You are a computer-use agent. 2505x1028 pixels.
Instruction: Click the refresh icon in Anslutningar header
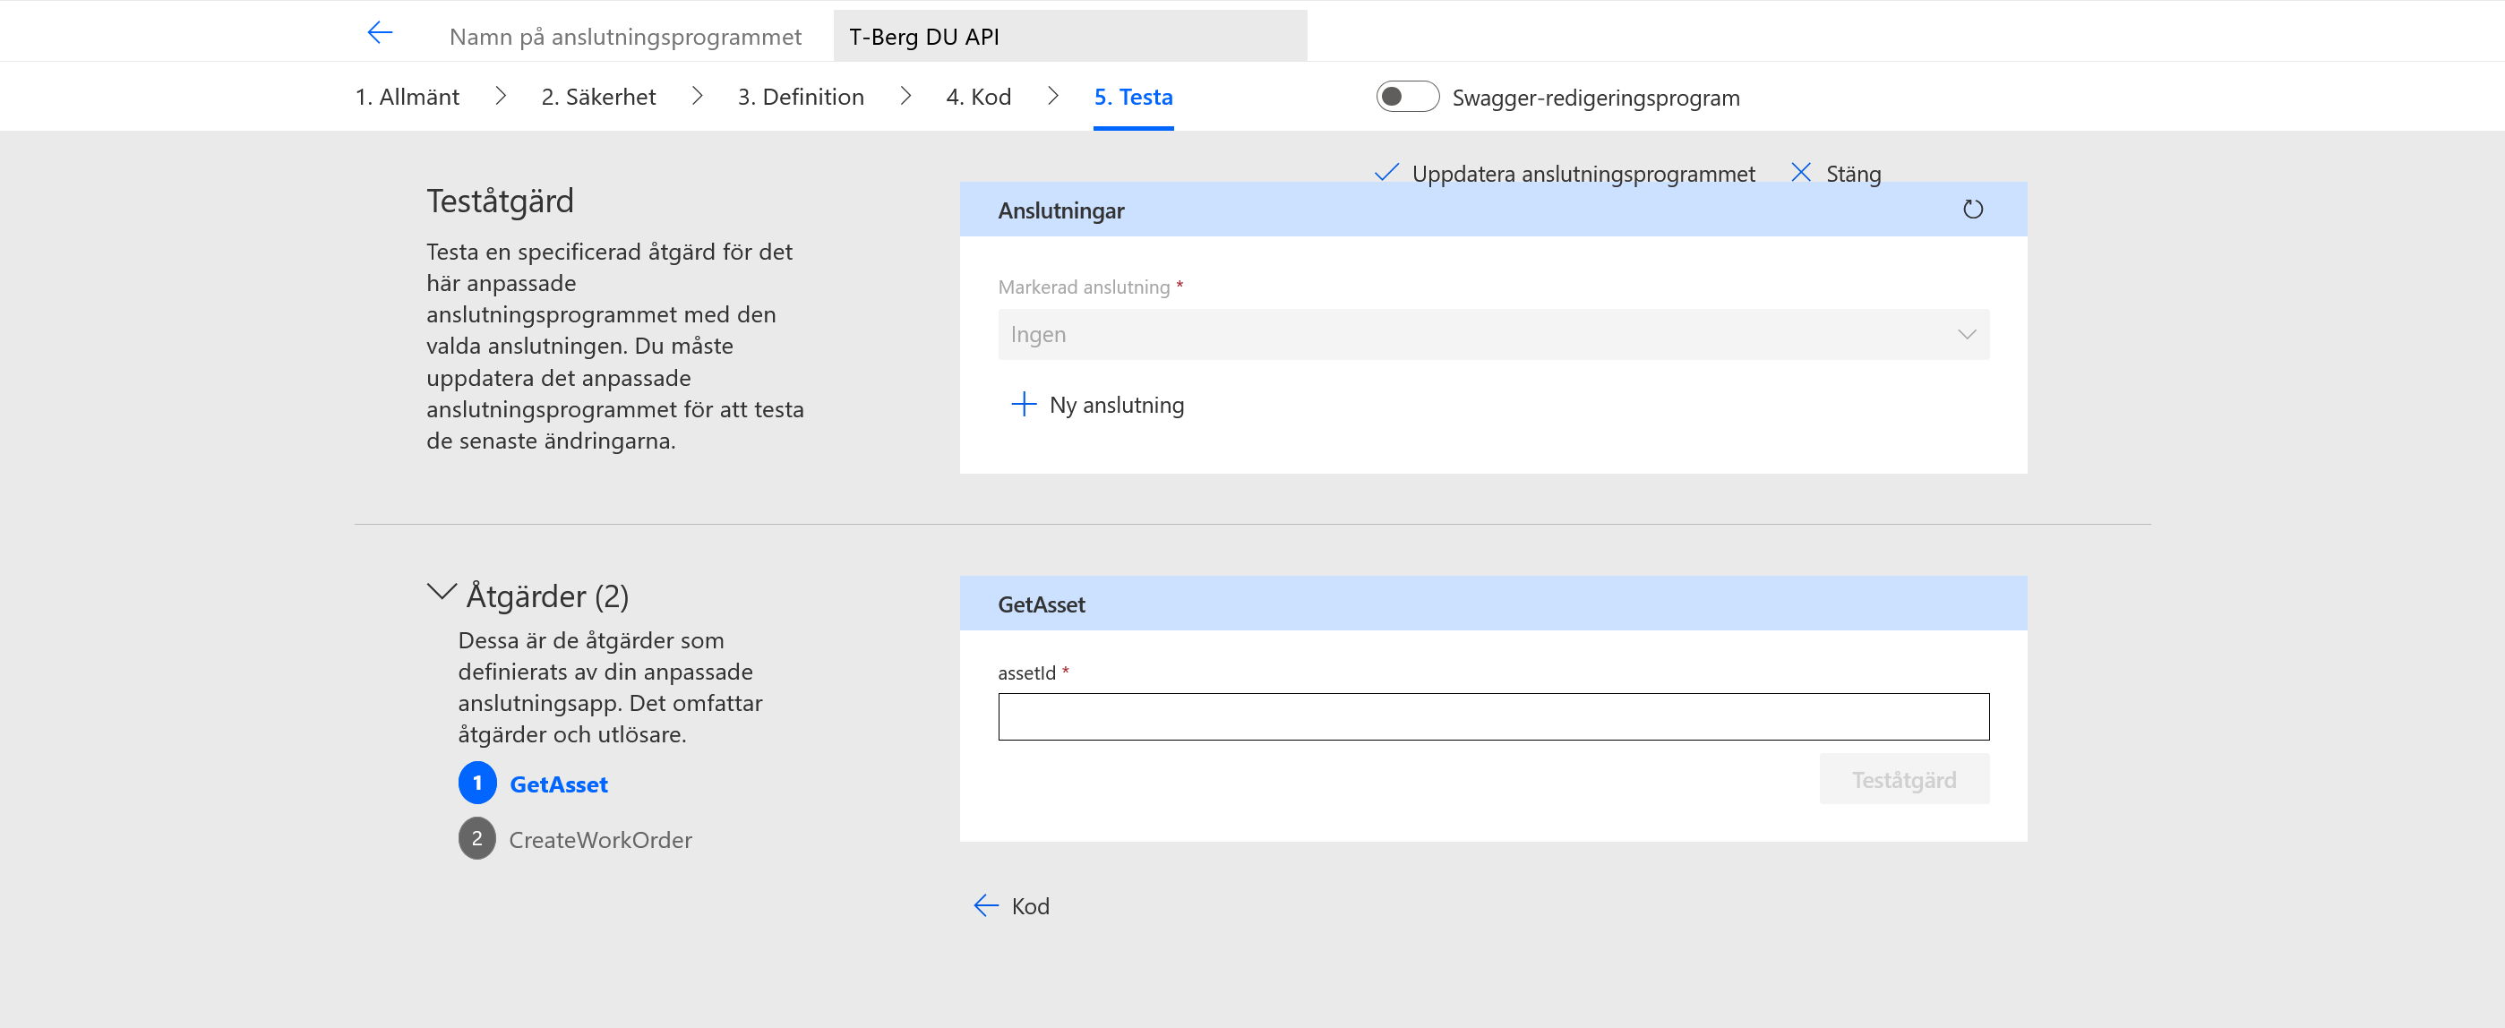(1972, 210)
